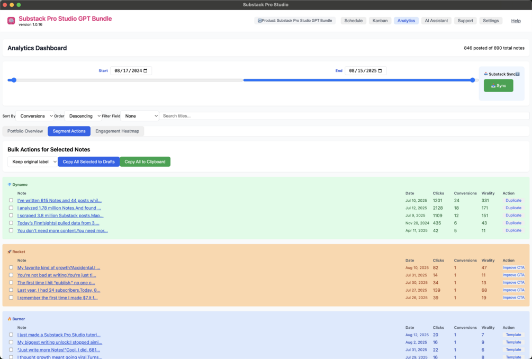Click the Dynamo segment gem icon
This screenshot has width=532, height=359.
tap(10, 185)
